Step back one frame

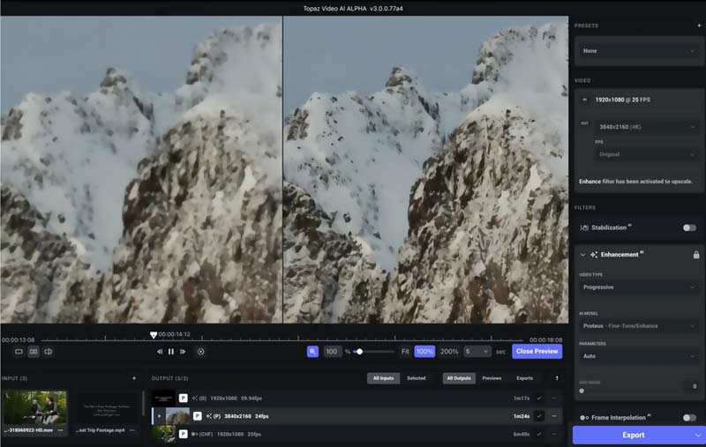(x=160, y=352)
